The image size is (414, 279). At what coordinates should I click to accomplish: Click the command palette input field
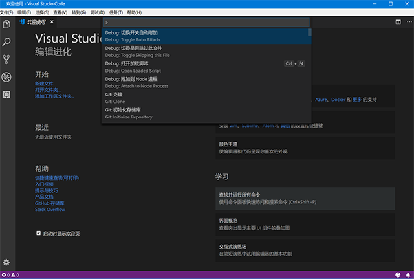(206, 22)
